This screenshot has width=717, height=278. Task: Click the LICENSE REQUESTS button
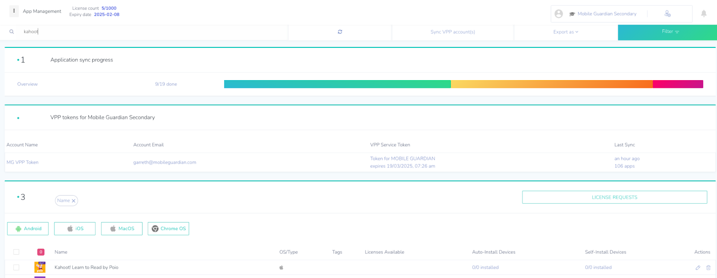point(614,197)
